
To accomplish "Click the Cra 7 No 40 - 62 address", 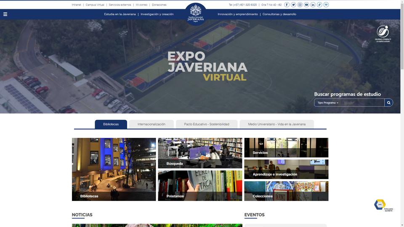I will click(x=271, y=5).
